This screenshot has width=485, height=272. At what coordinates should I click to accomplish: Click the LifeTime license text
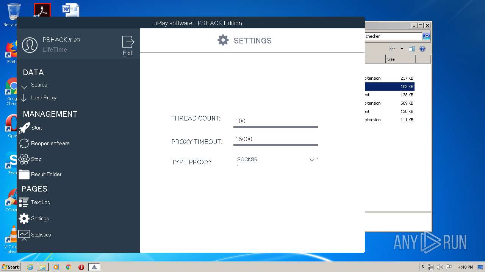(x=55, y=49)
